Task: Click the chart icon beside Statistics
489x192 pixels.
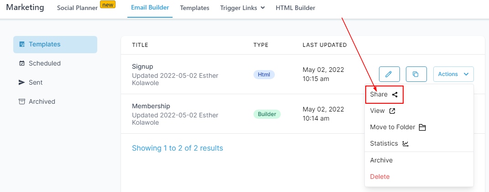Action: (405, 144)
